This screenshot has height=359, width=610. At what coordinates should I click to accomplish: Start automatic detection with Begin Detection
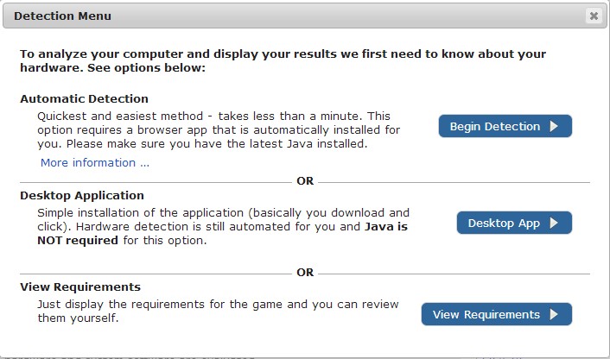coord(496,127)
